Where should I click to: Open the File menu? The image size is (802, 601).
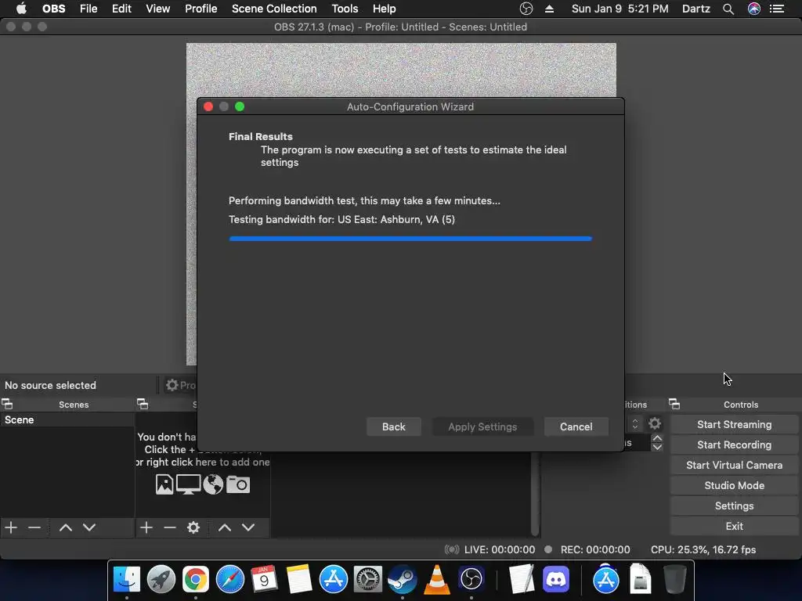[89, 9]
